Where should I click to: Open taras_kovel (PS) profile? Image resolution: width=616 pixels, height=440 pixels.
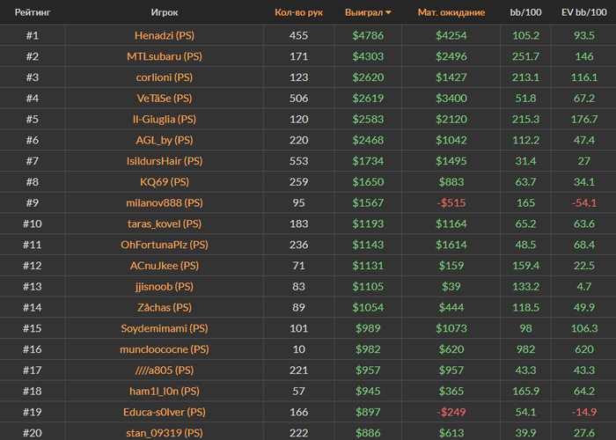pyautogui.click(x=165, y=224)
